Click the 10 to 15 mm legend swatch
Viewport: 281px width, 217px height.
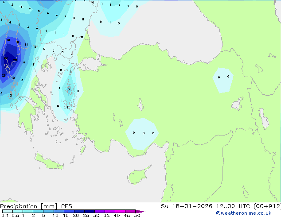[x=59, y=211]
